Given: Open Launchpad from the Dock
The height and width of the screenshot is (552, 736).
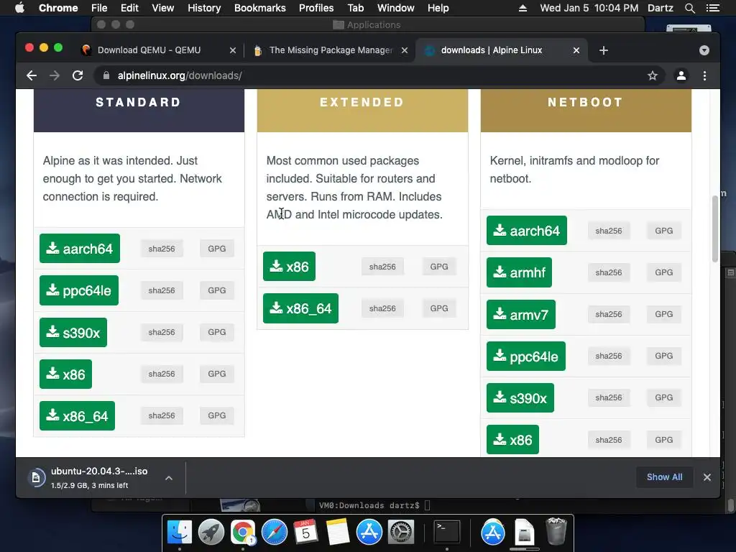Looking at the screenshot, I should (x=211, y=533).
